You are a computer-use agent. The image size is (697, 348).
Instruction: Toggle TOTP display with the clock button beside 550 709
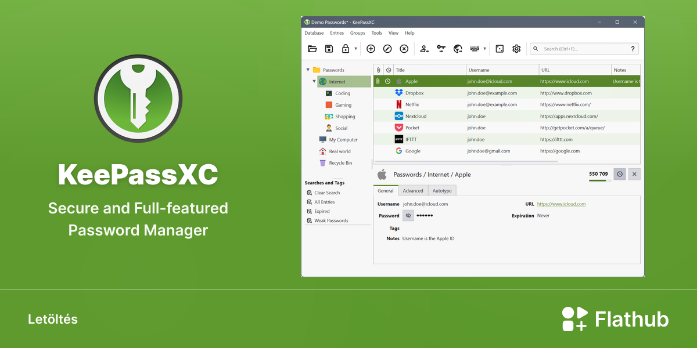pyautogui.click(x=620, y=174)
